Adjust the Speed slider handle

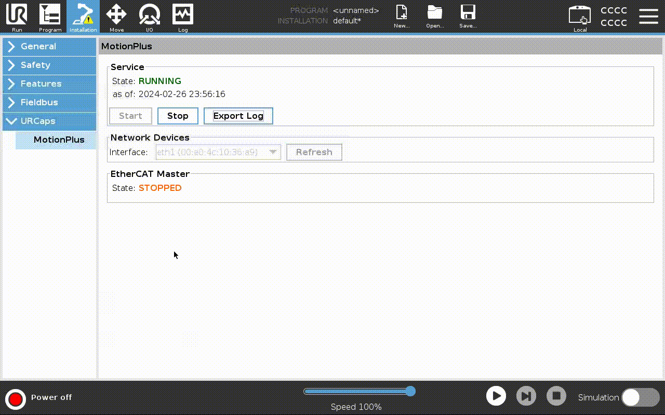click(x=410, y=391)
